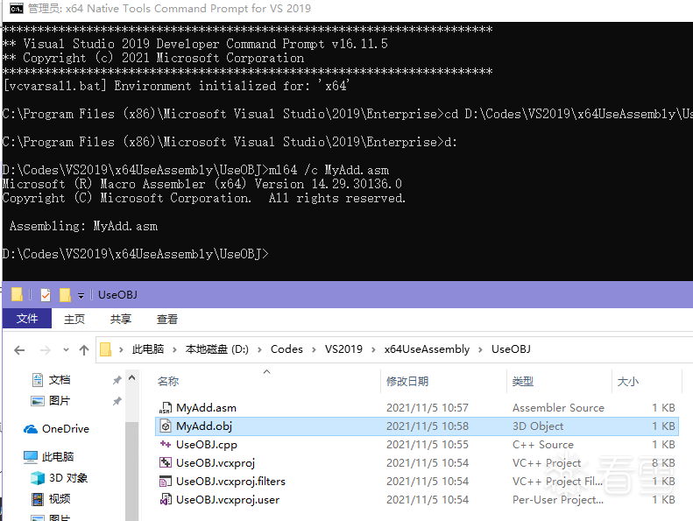Go up one folder level
This screenshot has width=693, height=521.
84,350
